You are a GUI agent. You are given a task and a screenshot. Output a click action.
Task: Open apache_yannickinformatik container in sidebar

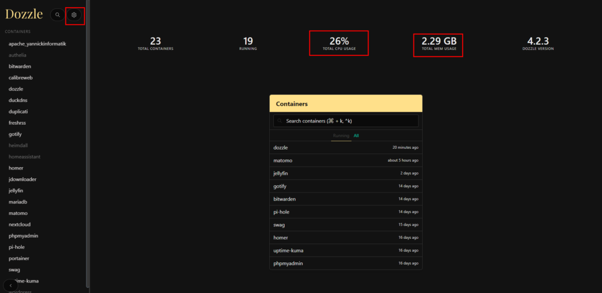(37, 44)
